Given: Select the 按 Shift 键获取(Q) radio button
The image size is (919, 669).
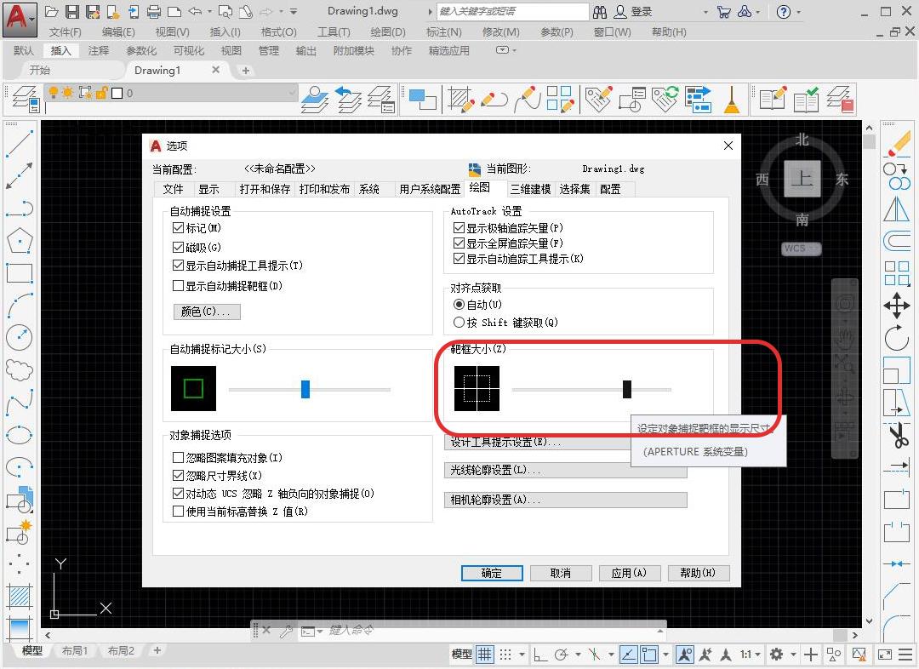Looking at the screenshot, I should pos(459,321).
